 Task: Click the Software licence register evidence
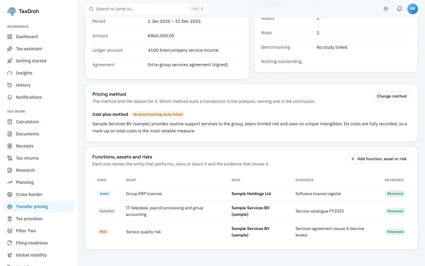[318, 194]
